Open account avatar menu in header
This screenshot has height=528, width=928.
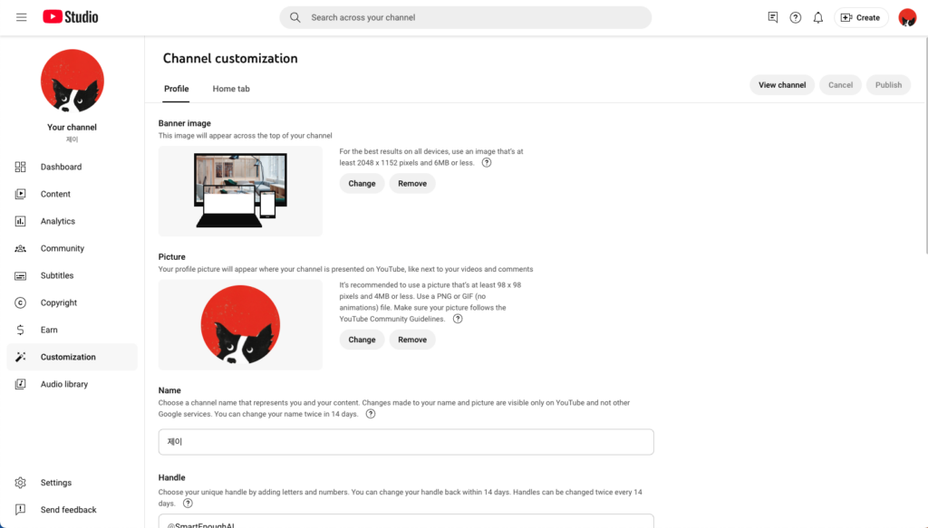(906, 18)
